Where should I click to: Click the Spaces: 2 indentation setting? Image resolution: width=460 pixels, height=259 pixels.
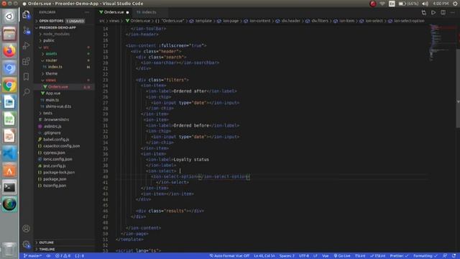[287, 256]
